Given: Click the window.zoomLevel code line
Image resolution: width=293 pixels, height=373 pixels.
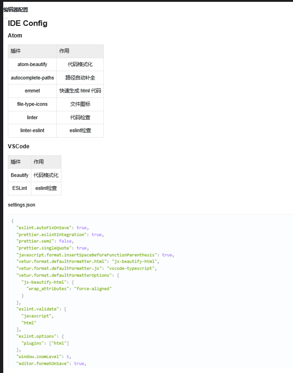Looking at the screenshot, I should 44,357.
